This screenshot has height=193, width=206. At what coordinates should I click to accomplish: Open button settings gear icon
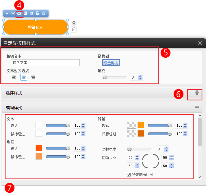point(19,13)
